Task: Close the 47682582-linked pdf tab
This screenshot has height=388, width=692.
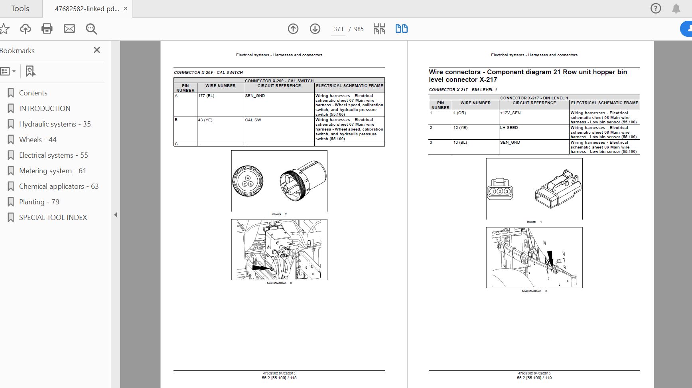Action: point(125,8)
